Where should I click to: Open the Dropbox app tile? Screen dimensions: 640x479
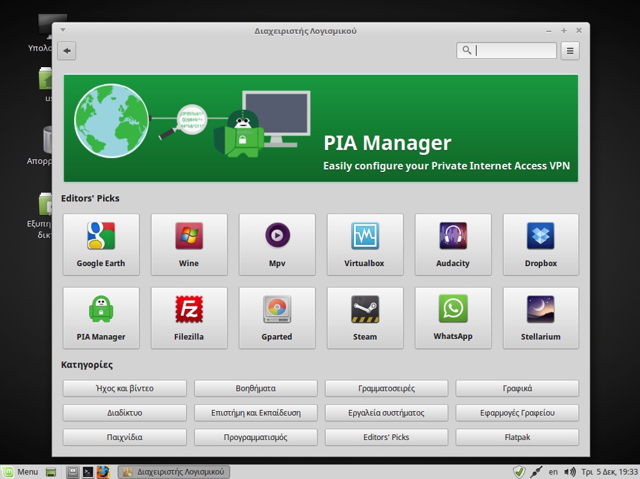(x=541, y=244)
